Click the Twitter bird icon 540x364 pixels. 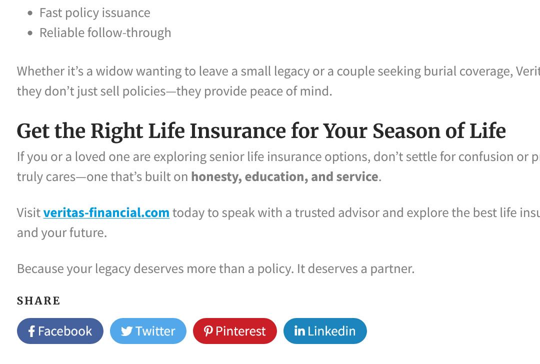tap(127, 331)
